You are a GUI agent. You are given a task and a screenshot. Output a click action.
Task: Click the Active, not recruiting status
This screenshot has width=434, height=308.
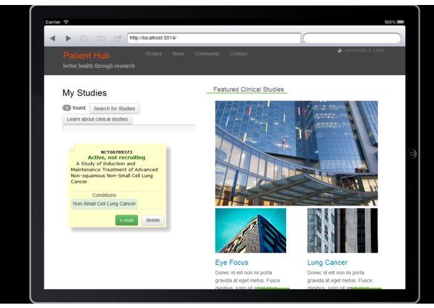click(x=117, y=158)
